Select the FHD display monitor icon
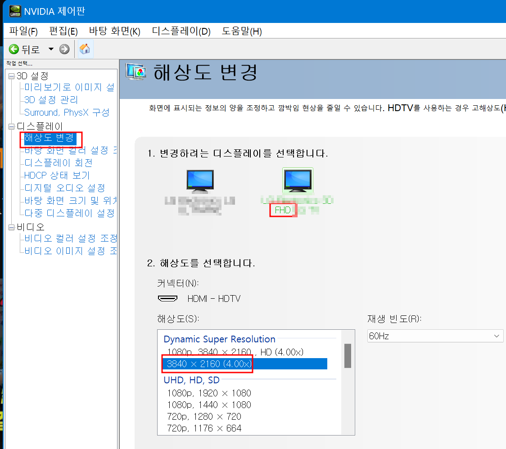Image resolution: width=506 pixels, height=449 pixels. (298, 180)
